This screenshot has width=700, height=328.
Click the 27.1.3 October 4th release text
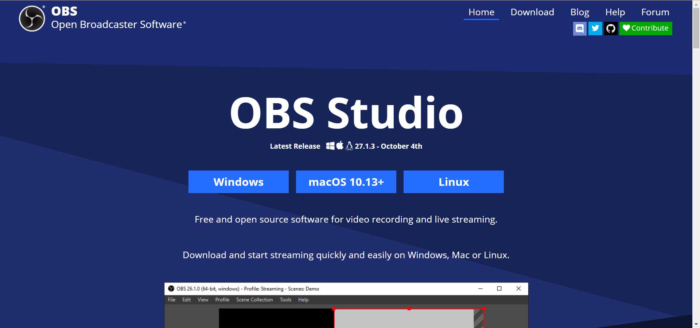388,146
